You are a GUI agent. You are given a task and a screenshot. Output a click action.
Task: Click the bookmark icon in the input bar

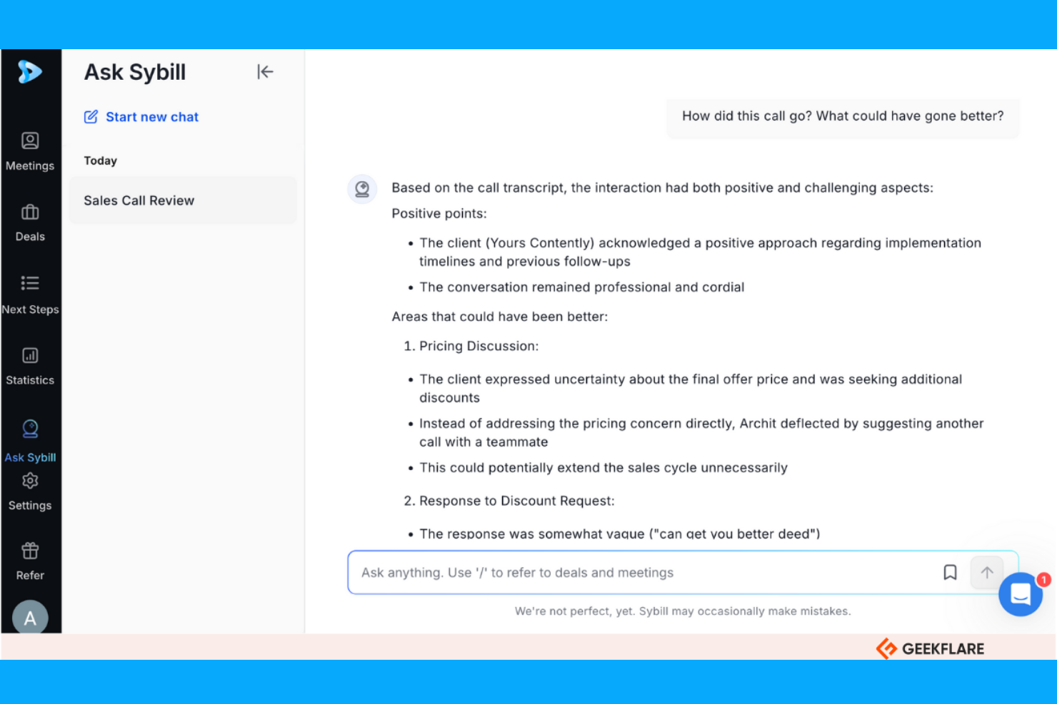(950, 572)
